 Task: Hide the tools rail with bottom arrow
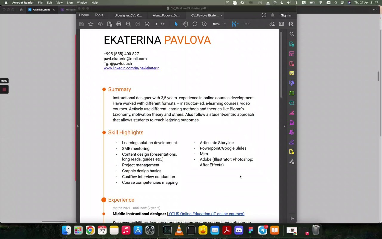(x=292, y=218)
